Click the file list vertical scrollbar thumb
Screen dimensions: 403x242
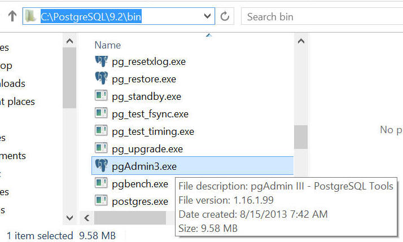301,137
